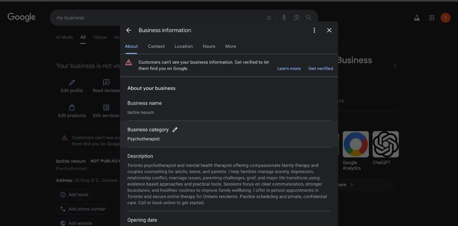This screenshot has height=226, width=458.
Task: Open Read reviews icon
Action: click(106, 82)
